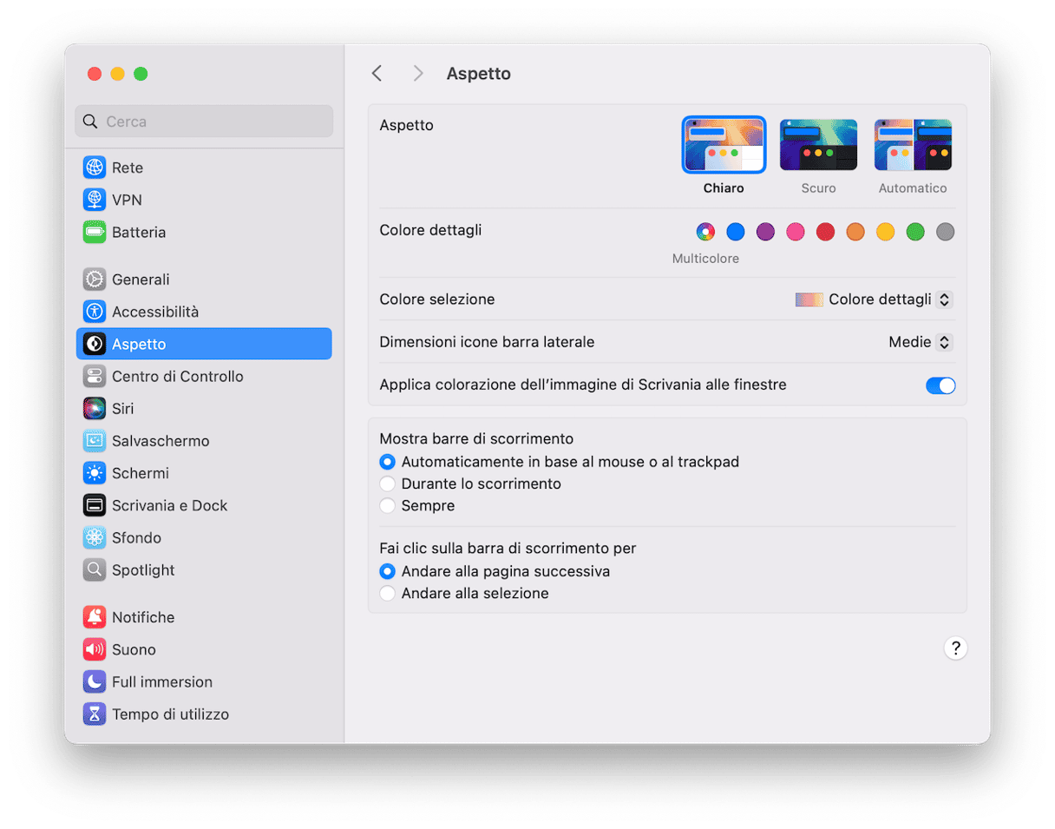The width and height of the screenshot is (1055, 829).
Task: Select Andare alla selezione radio option
Action: point(387,594)
